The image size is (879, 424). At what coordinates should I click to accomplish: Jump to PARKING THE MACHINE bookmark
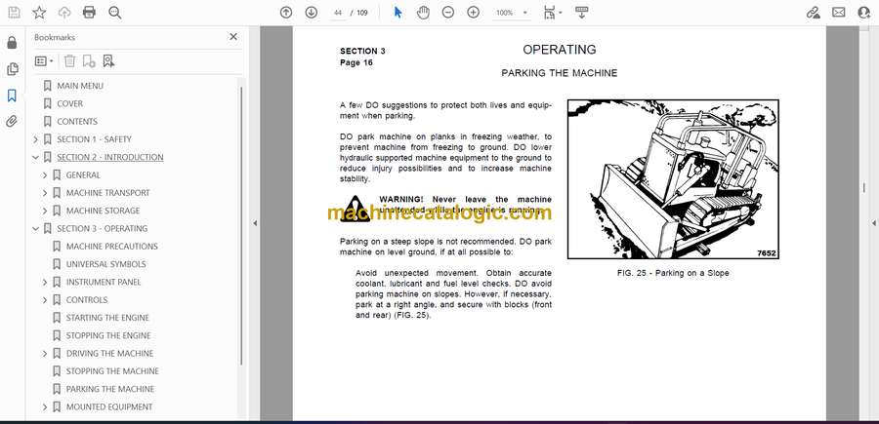tap(110, 389)
